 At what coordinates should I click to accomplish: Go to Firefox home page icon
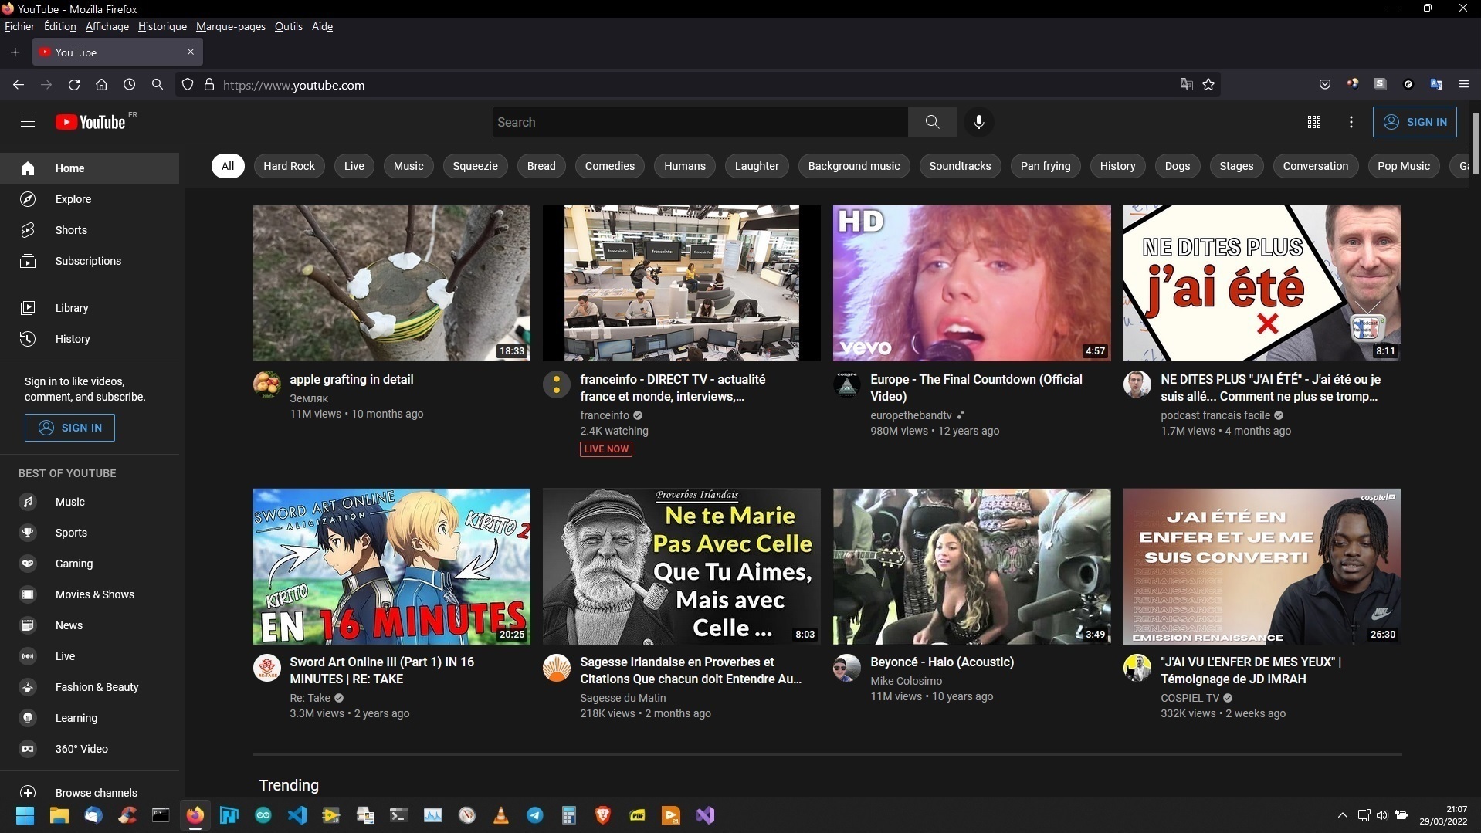(x=101, y=85)
